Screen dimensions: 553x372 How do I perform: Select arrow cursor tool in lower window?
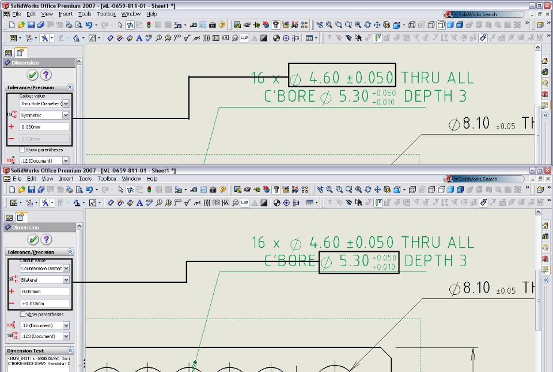point(120,190)
